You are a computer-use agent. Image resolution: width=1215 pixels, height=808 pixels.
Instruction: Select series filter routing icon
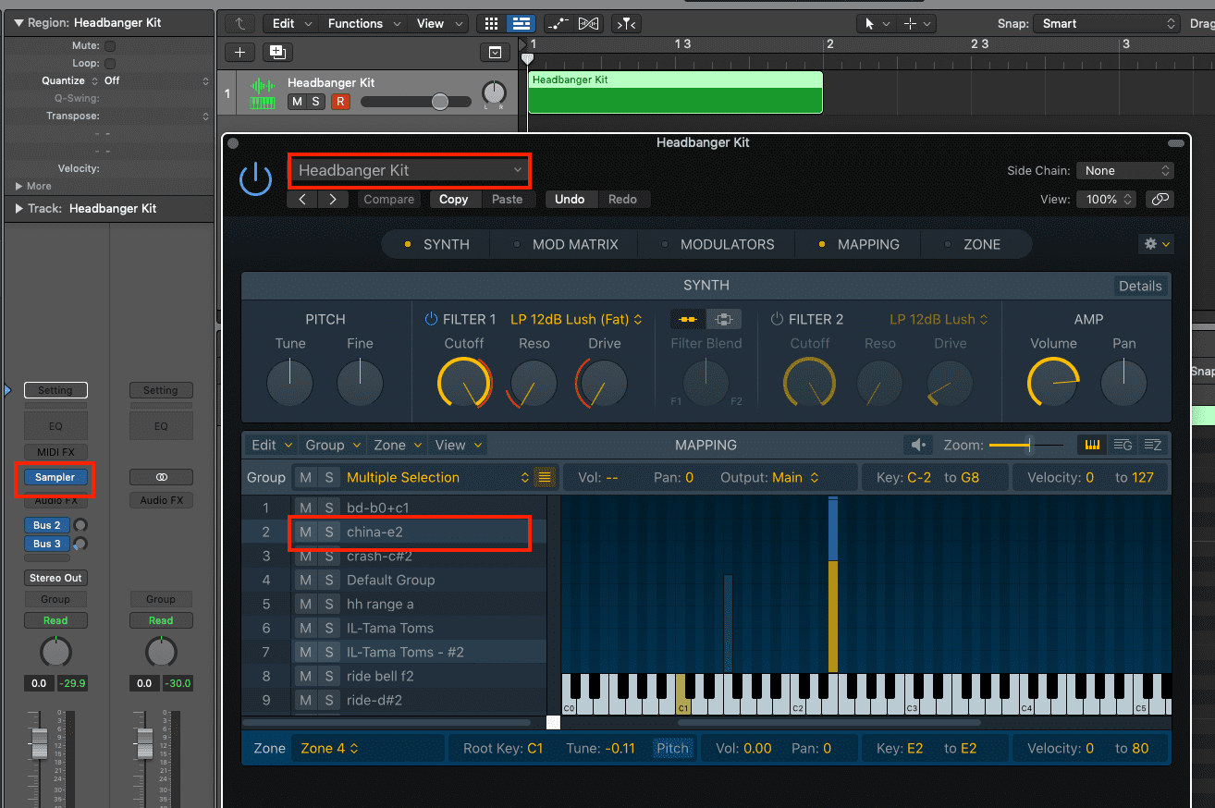pos(688,319)
